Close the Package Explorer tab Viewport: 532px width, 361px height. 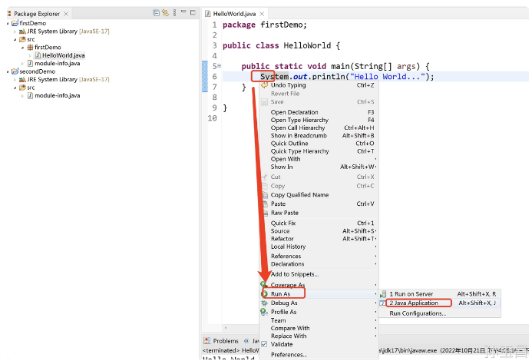66,14
